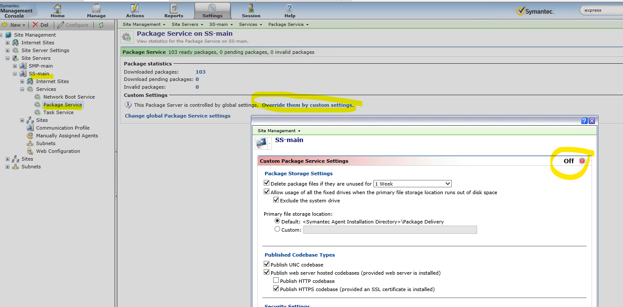623x307 pixels.
Task: Click the Invalid packages count 0
Action: [x=197, y=87]
